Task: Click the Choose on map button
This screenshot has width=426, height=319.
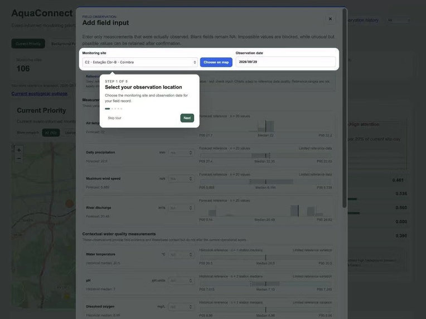Action: (x=216, y=62)
